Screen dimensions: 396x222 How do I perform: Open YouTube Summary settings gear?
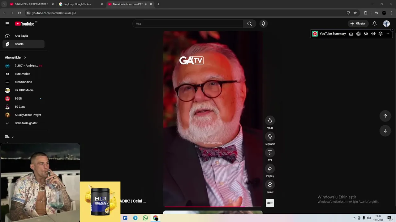point(381,34)
